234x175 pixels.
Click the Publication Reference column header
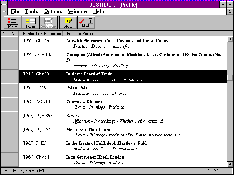(x=41, y=34)
